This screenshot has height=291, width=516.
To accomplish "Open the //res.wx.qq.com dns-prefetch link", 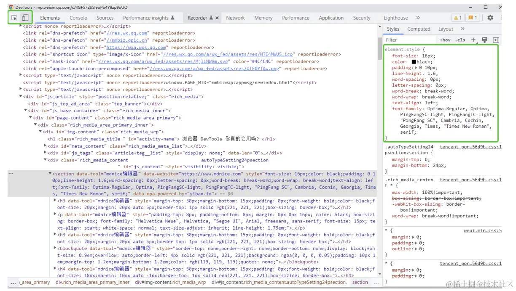I will click(x=127, y=33).
